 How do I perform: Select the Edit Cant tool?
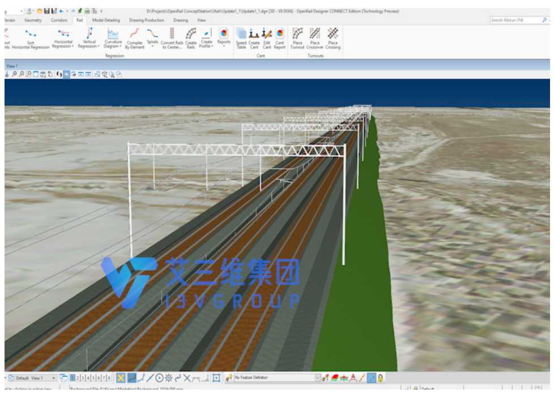tap(267, 39)
